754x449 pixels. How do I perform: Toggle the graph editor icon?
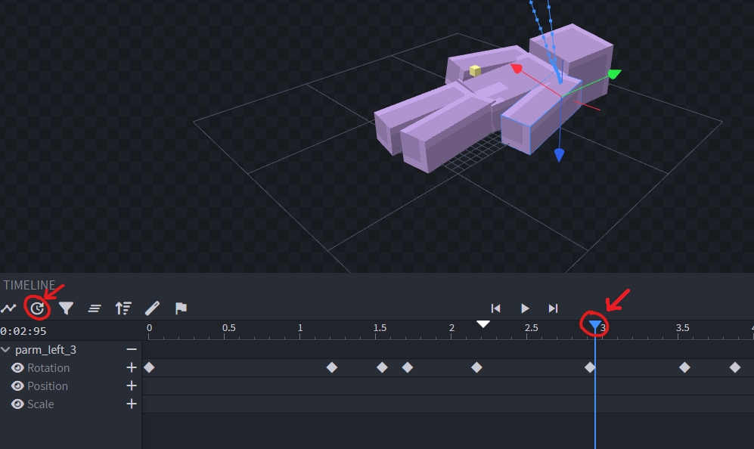9,308
